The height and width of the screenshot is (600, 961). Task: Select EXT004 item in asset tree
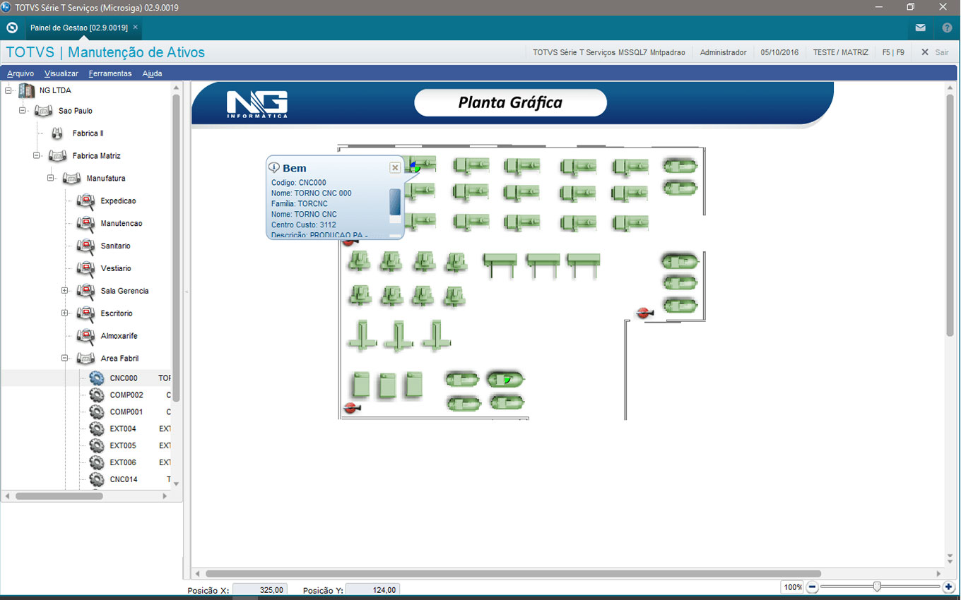(123, 429)
